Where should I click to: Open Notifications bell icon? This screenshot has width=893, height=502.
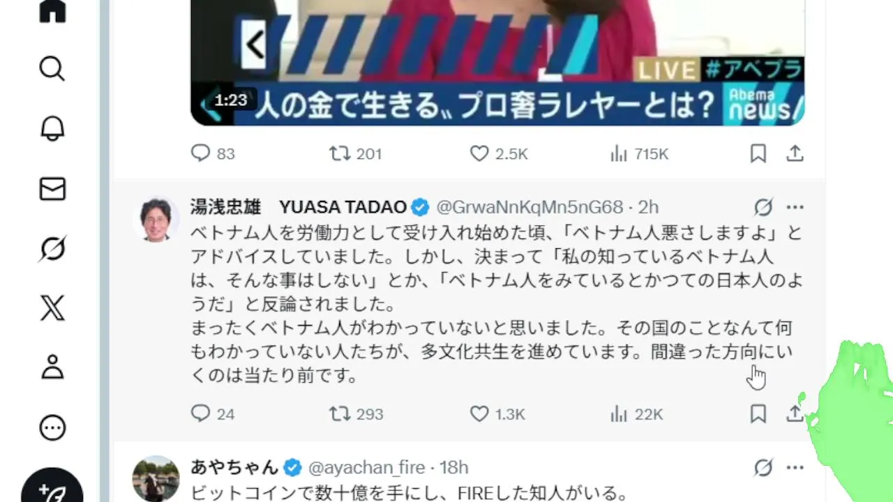(x=52, y=128)
